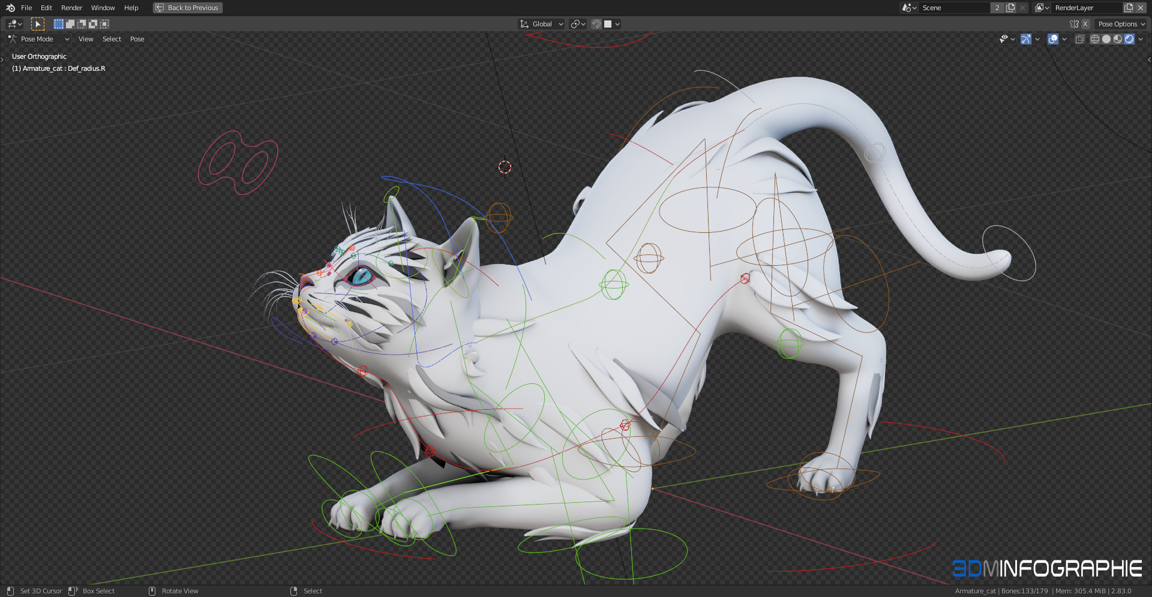
Task: Click the Back to Previous button
Action: pos(187,8)
